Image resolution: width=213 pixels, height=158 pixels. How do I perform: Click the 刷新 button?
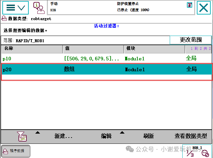pyautogui.click(x=149, y=136)
